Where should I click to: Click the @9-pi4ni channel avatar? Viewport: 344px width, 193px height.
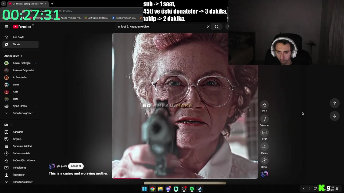point(52,166)
